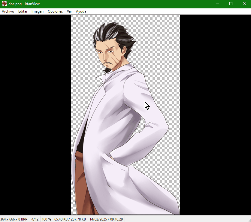Click the displayed doc.png character image

(125, 115)
